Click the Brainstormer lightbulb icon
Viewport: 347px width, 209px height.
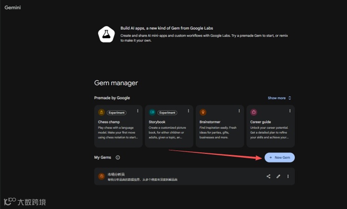203,112
